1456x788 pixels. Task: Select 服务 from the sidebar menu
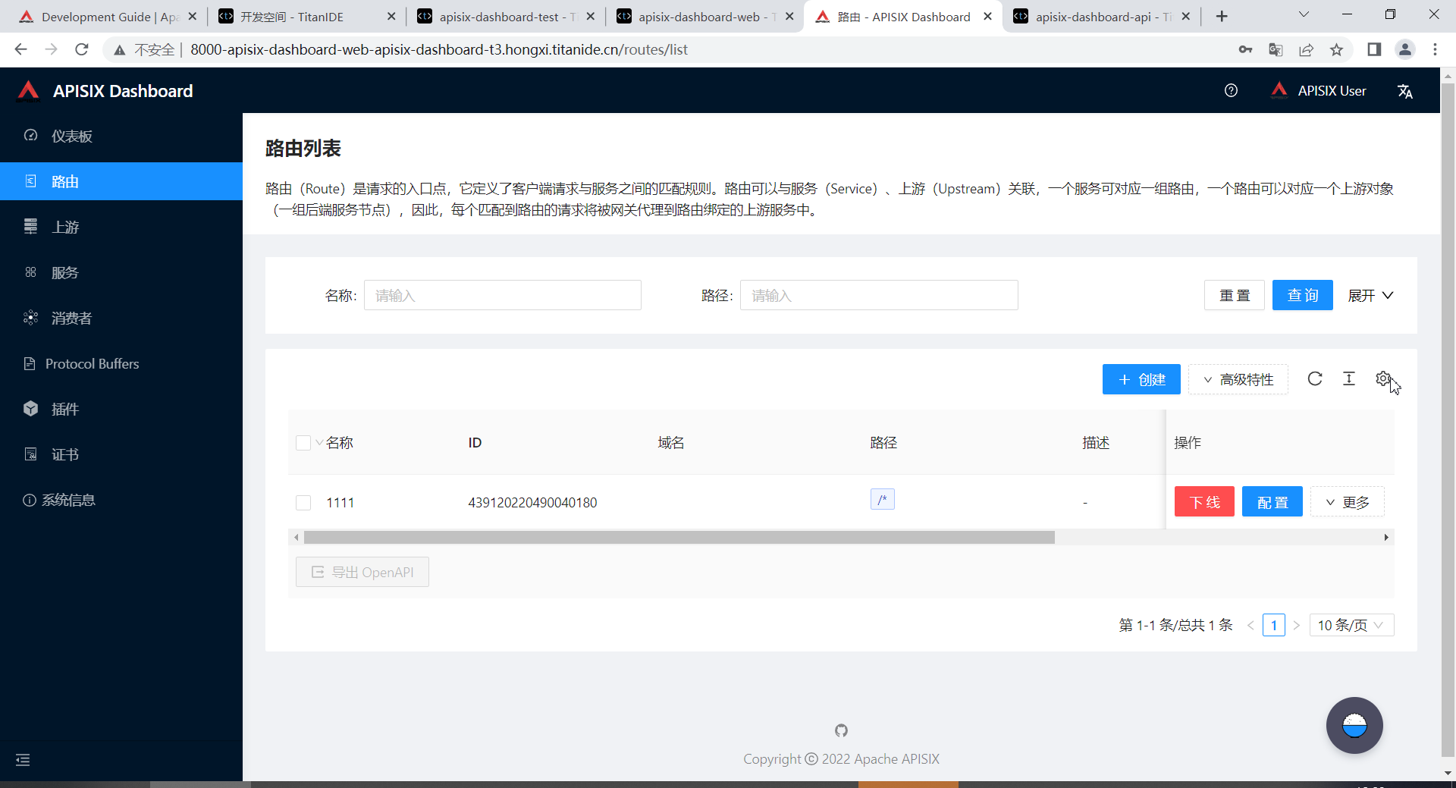30,272
